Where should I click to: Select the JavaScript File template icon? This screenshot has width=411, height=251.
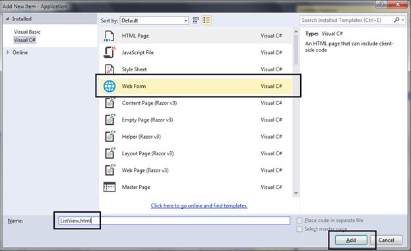pyautogui.click(x=110, y=52)
